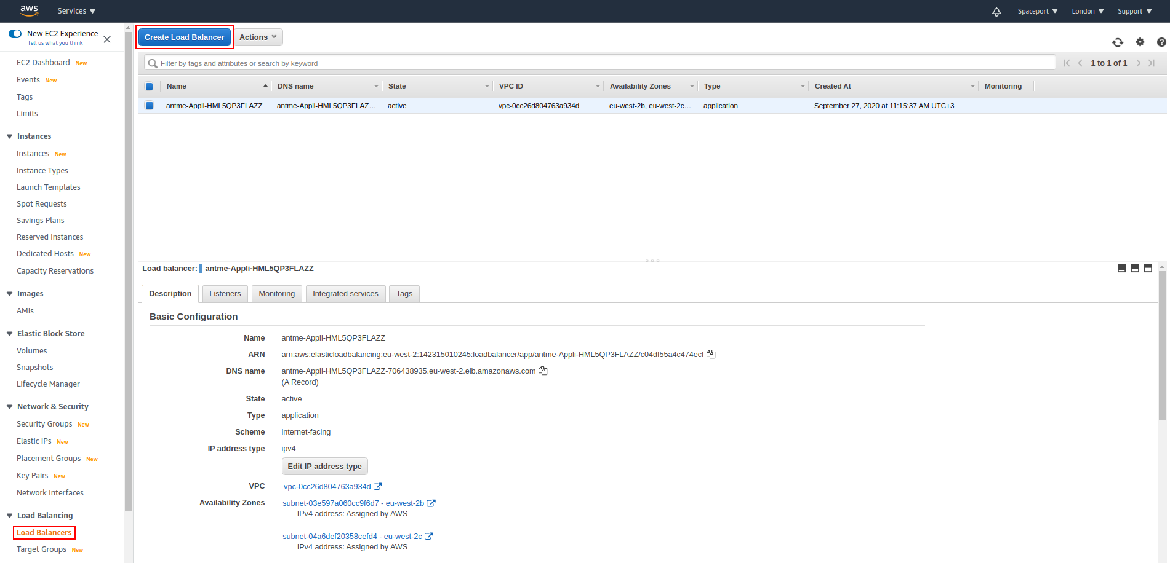The image size is (1170, 563).
Task: Open VPC external link icon
Action: coord(378,486)
